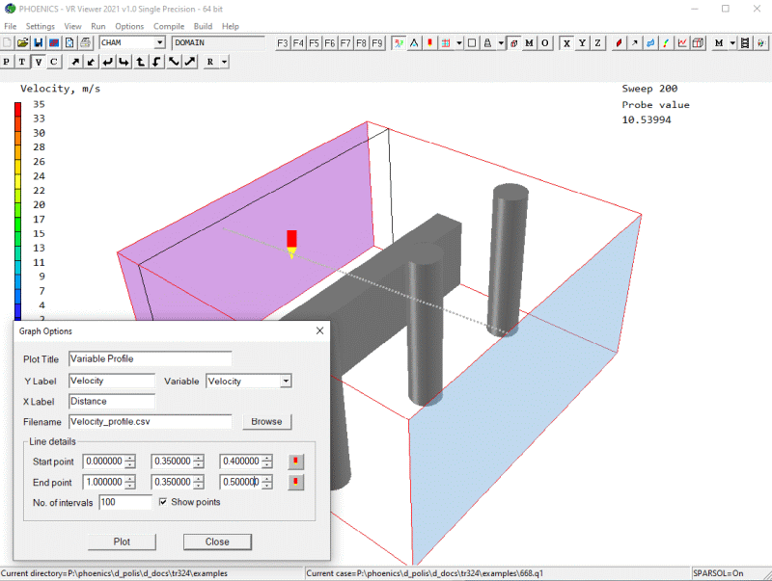772x581 pixels.
Task: Click Browse next to Filename
Action: tap(266, 421)
